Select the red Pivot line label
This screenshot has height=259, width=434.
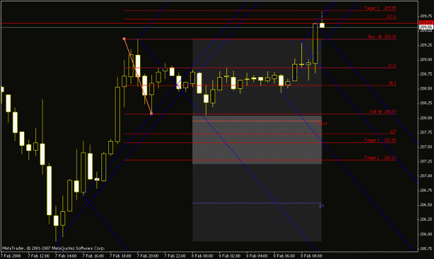[322, 124]
